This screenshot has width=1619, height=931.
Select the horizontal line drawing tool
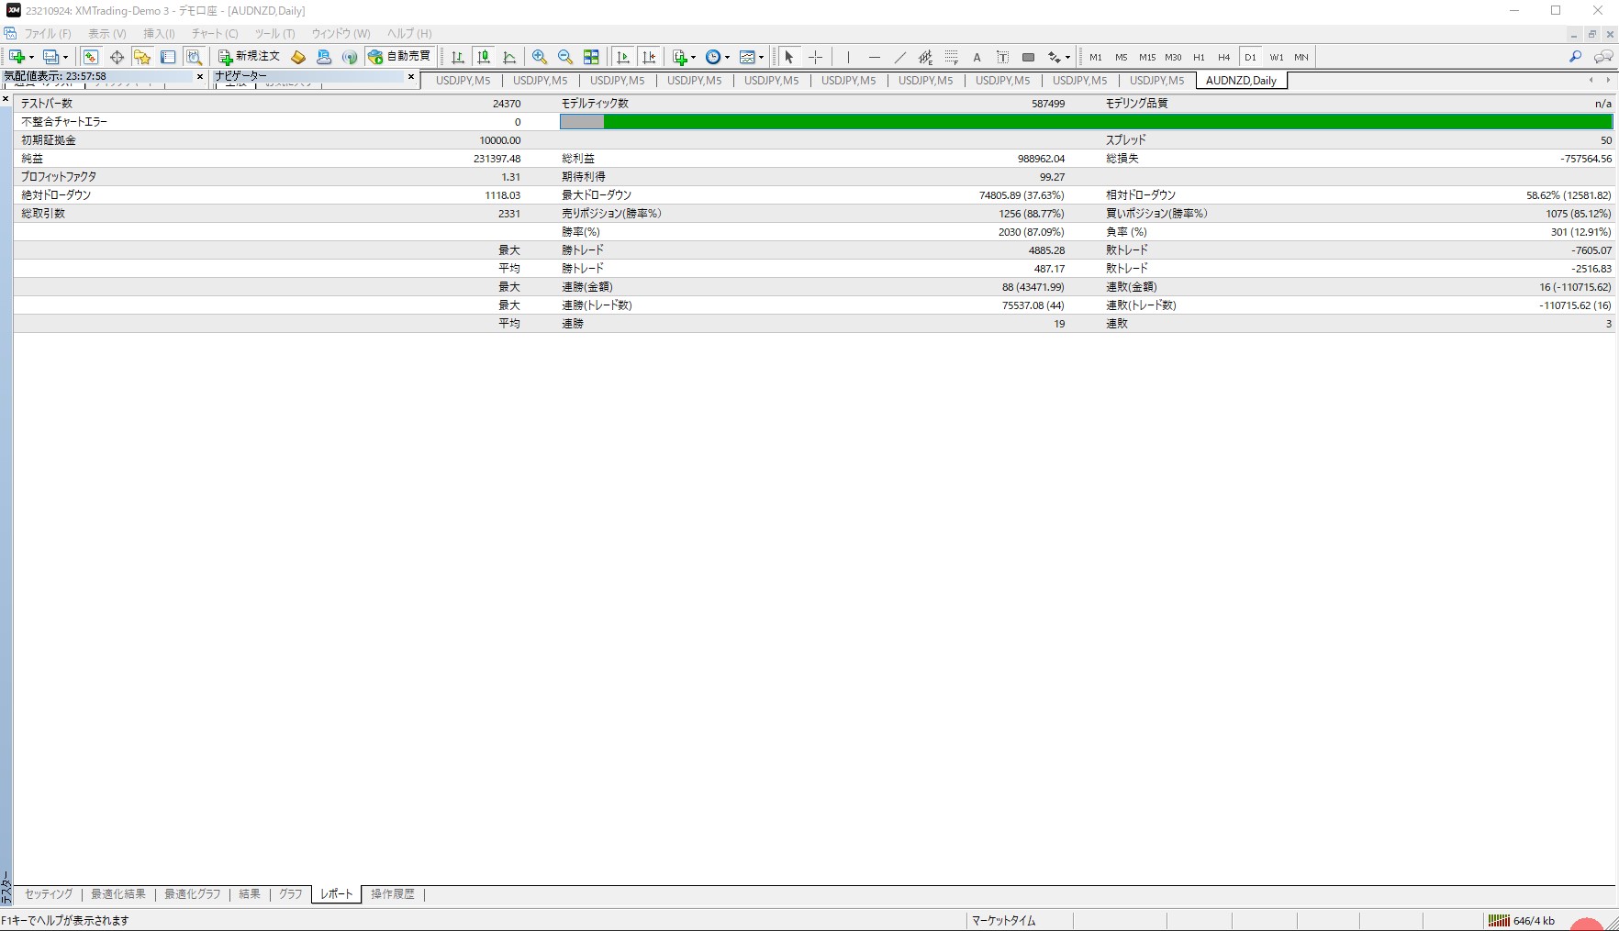tap(874, 57)
